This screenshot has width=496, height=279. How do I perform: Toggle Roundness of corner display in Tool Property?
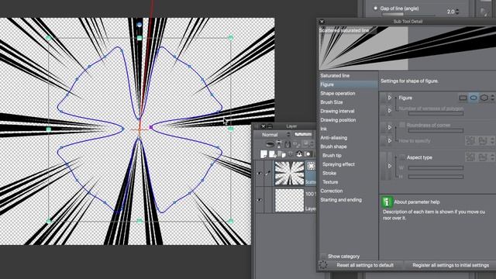click(383, 127)
